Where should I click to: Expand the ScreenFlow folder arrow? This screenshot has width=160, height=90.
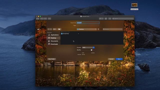78,33
